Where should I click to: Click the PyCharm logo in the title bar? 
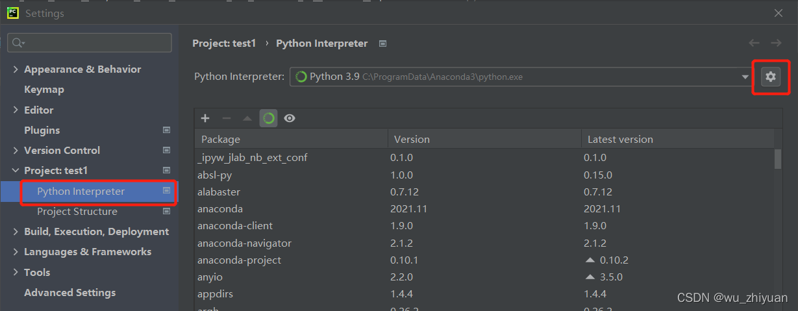tap(12, 13)
